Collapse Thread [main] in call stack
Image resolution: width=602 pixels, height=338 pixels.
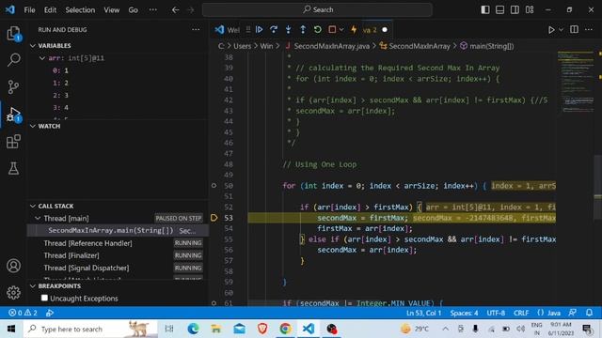coord(38,219)
